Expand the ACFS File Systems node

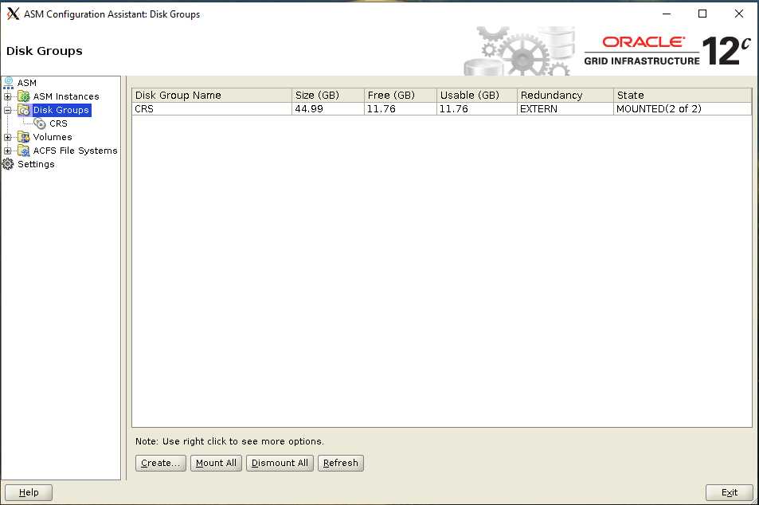pos(7,151)
